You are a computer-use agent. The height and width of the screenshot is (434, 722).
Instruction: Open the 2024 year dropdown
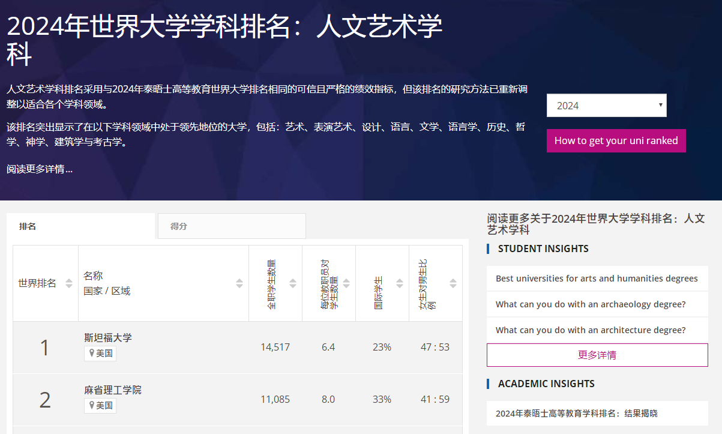coord(606,106)
